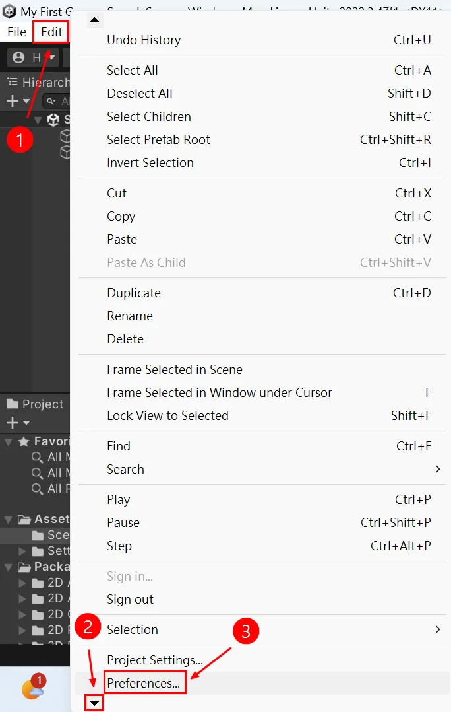Open the Hierarchy plus create dropdown
Image resolution: width=451 pixels, height=712 pixels.
[x=17, y=101]
